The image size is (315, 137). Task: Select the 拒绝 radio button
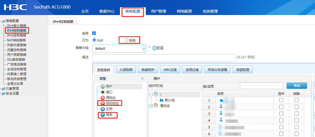[126, 40]
